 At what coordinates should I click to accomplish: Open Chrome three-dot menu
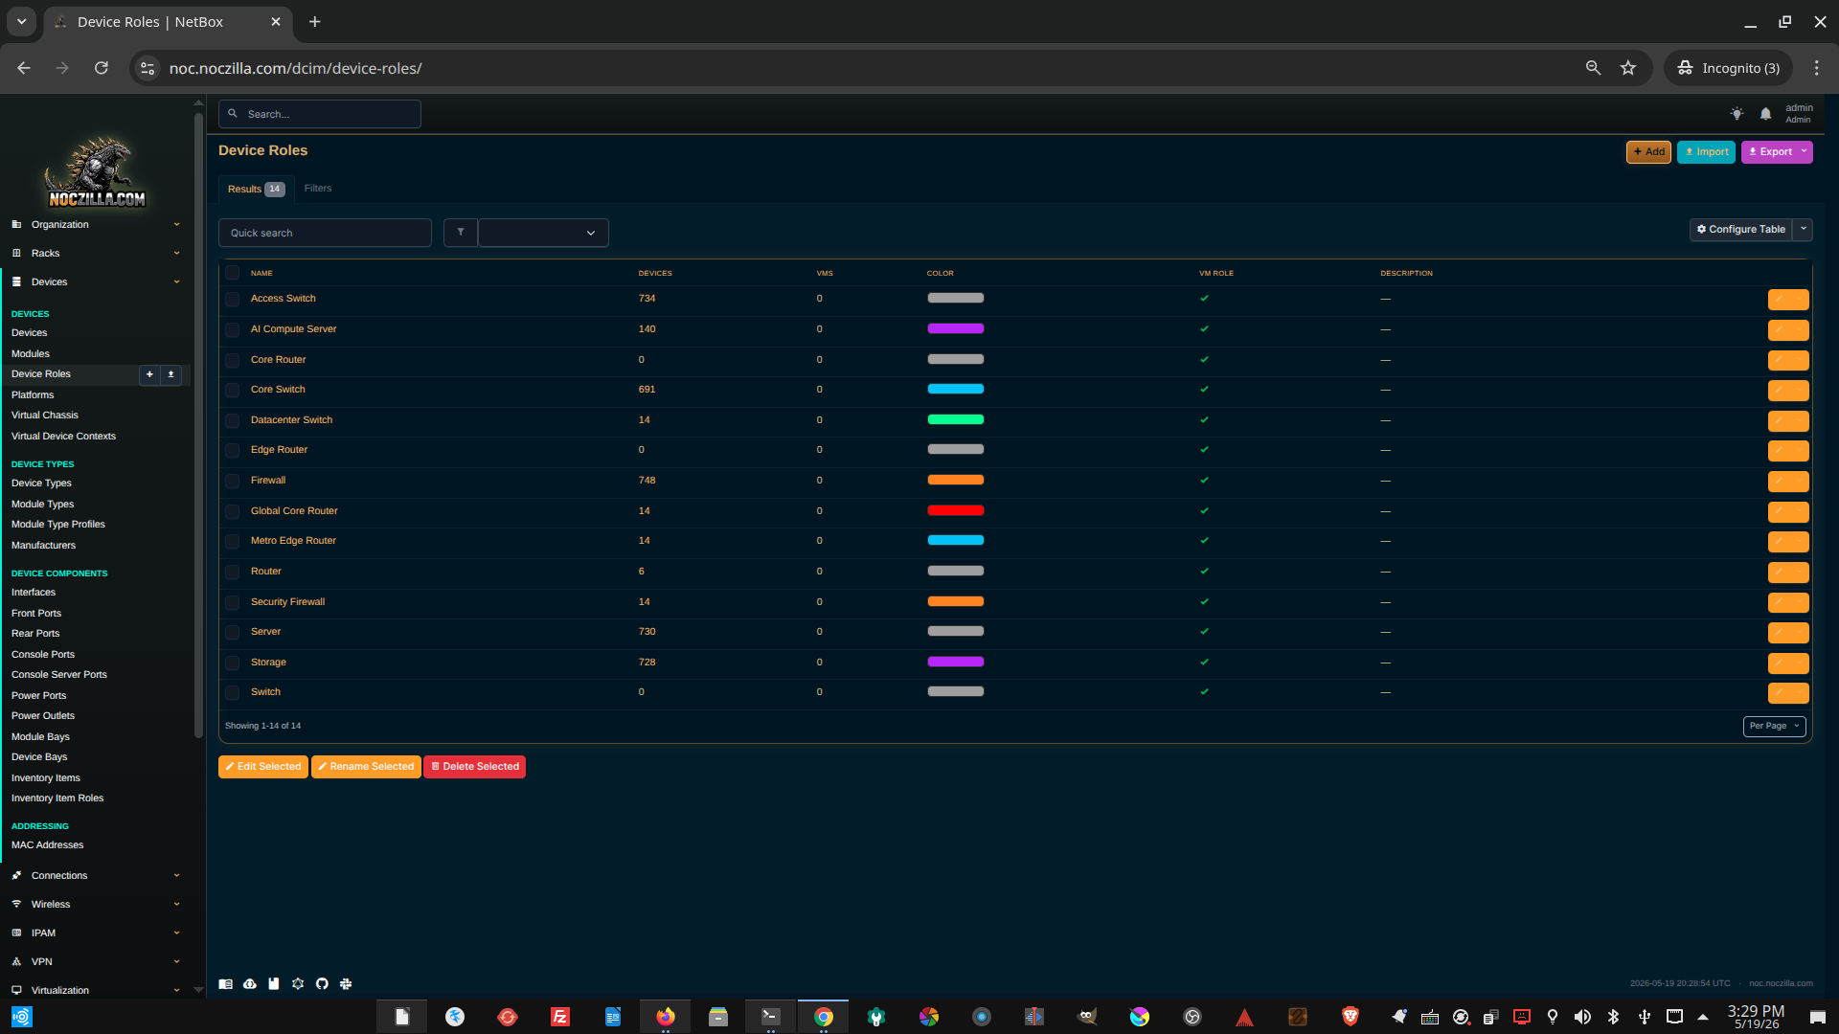click(x=1816, y=68)
